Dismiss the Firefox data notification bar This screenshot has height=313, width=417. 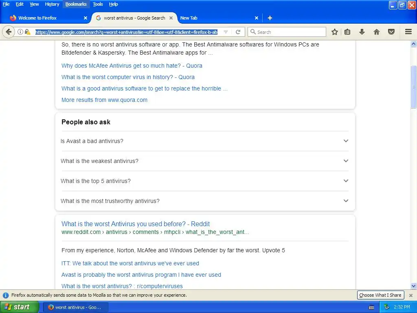pos(411,295)
